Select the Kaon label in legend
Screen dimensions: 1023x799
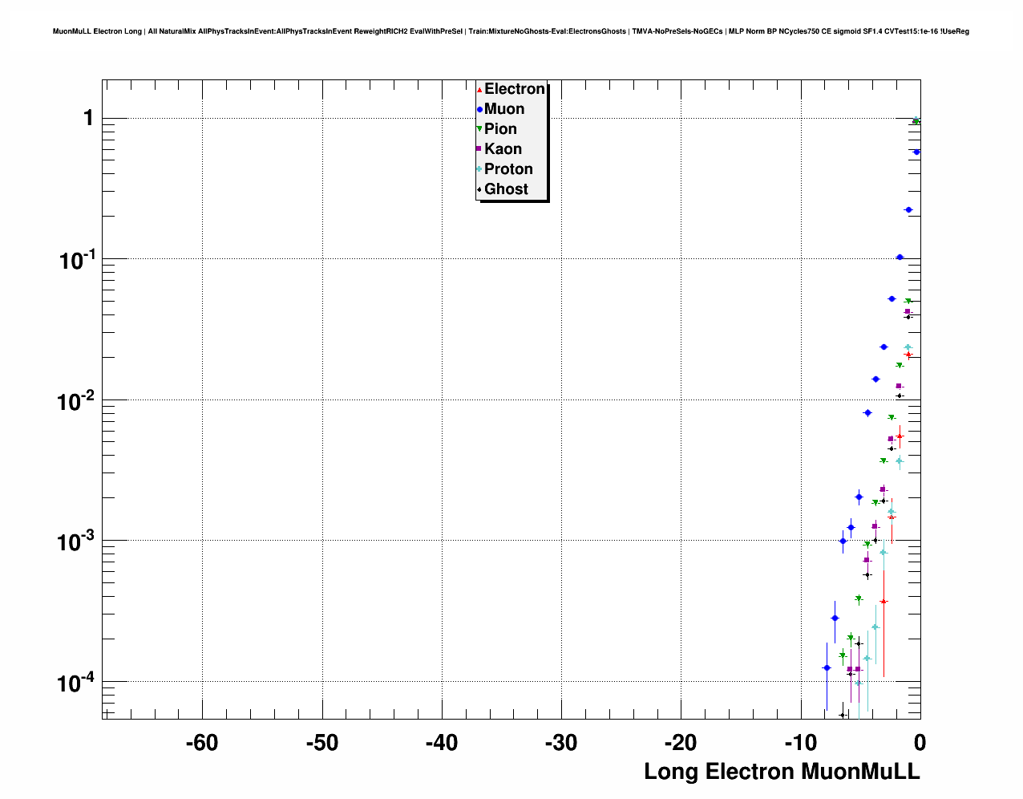pos(503,149)
